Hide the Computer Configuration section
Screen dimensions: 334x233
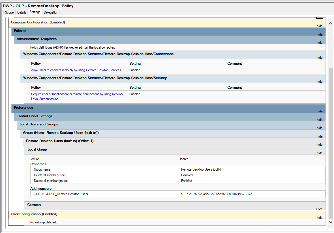tap(319, 26)
